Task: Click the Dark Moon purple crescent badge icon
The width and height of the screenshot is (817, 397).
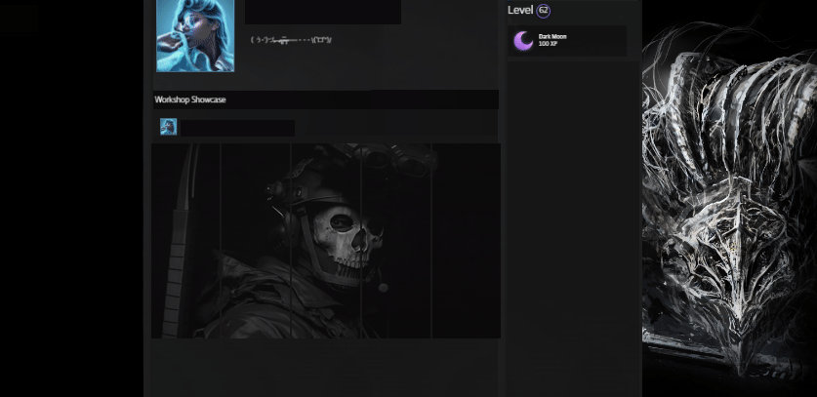Action: pyautogui.click(x=523, y=41)
